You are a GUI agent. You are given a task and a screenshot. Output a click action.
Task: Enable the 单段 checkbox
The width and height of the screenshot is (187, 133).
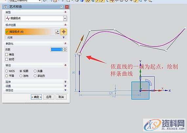pos(7,55)
